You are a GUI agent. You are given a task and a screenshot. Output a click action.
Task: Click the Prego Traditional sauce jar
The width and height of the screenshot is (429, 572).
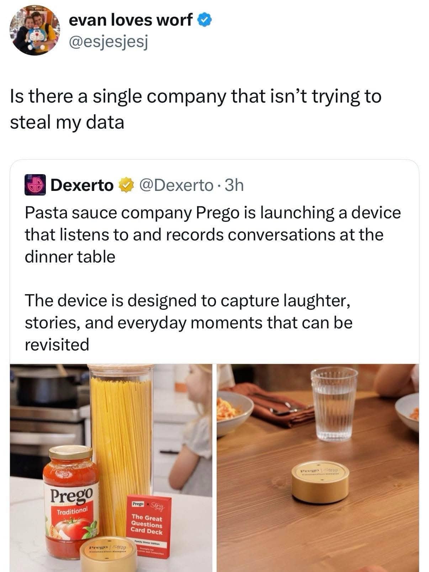click(x=70, y=502)
